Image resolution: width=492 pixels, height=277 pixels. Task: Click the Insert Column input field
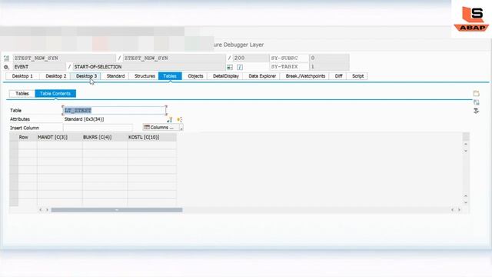point(98,128)
